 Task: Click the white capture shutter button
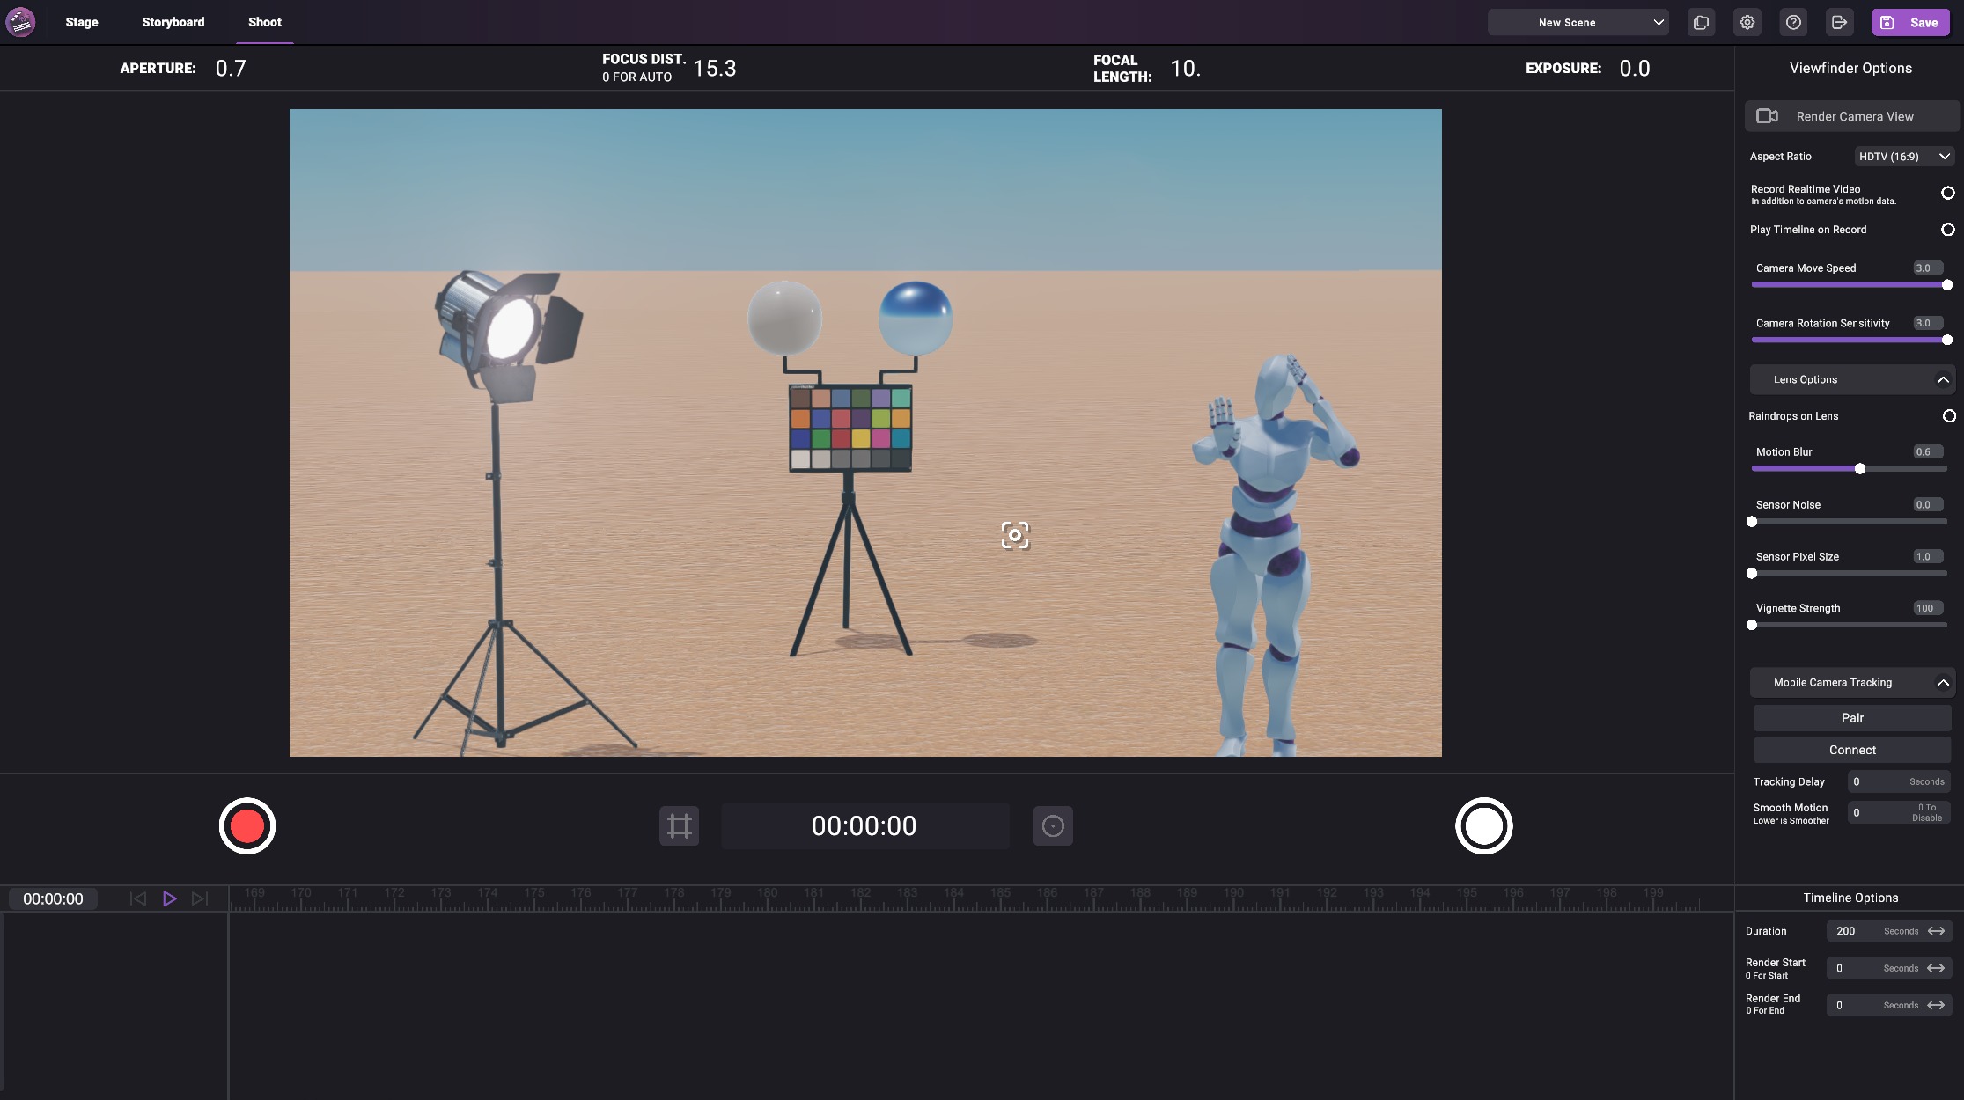[1483, 825]
